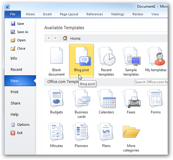The width and height of the screenshot is (173, 160).
Task: Switch to the Page Layout ribbon tab
Action: 69,14
